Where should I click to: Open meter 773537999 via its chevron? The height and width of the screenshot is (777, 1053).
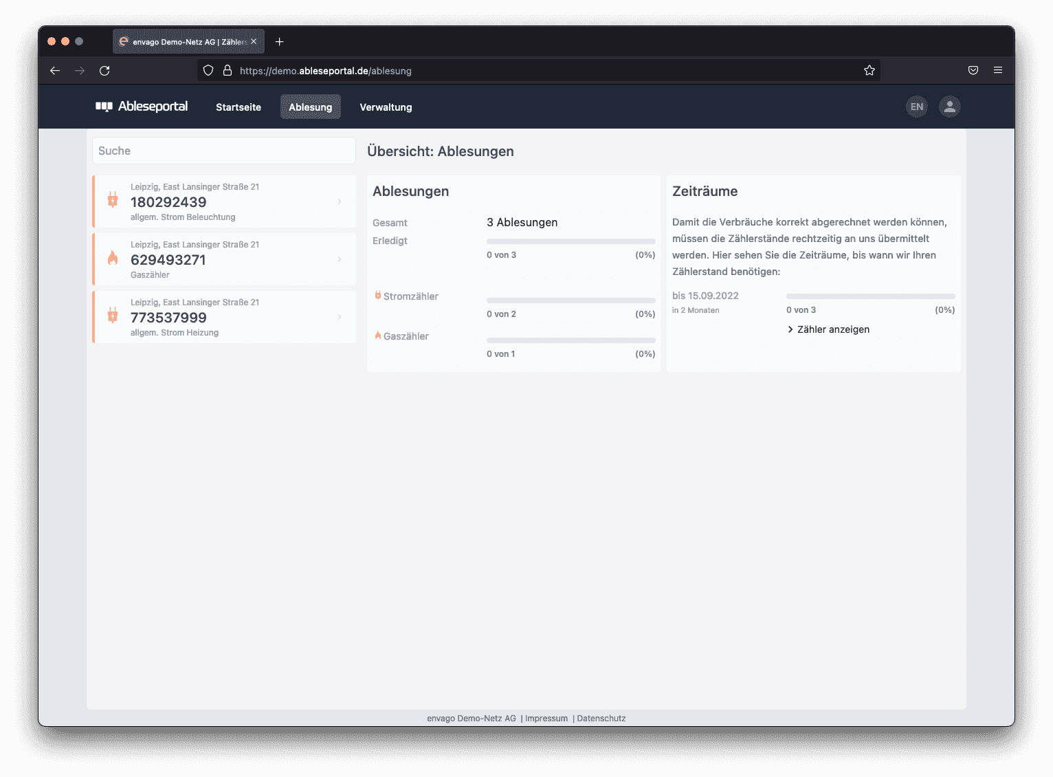tap(340, 317)
